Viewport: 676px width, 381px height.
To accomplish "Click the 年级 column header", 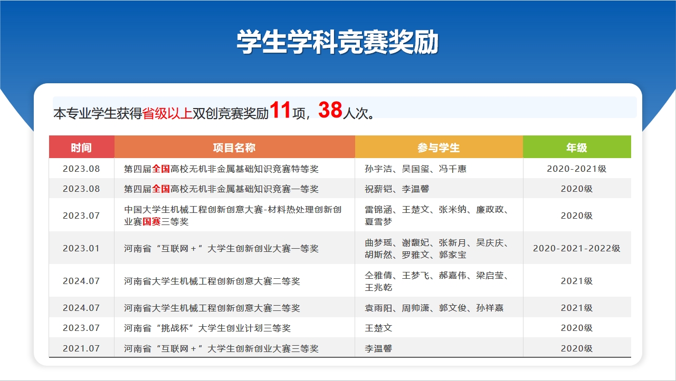I will pos(577,148).
